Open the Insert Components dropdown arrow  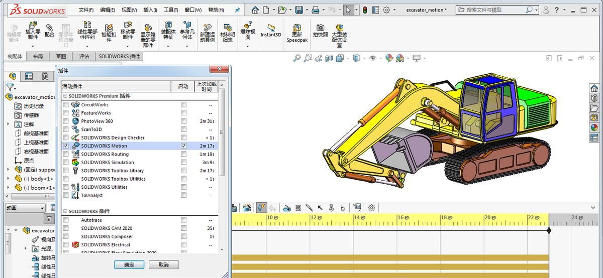(x=33, y=45)
